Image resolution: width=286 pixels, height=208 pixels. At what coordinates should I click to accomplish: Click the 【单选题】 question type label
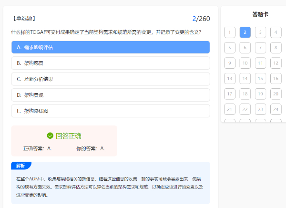[x=24, y=18]
